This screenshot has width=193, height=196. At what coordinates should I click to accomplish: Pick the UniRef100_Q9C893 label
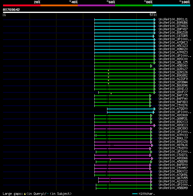pos(173,128)
